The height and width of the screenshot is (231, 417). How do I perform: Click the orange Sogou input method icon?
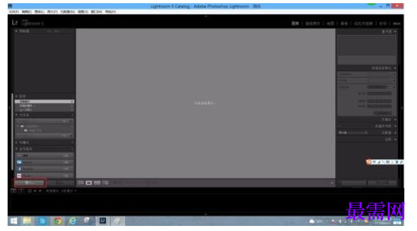tap(368, 162)
